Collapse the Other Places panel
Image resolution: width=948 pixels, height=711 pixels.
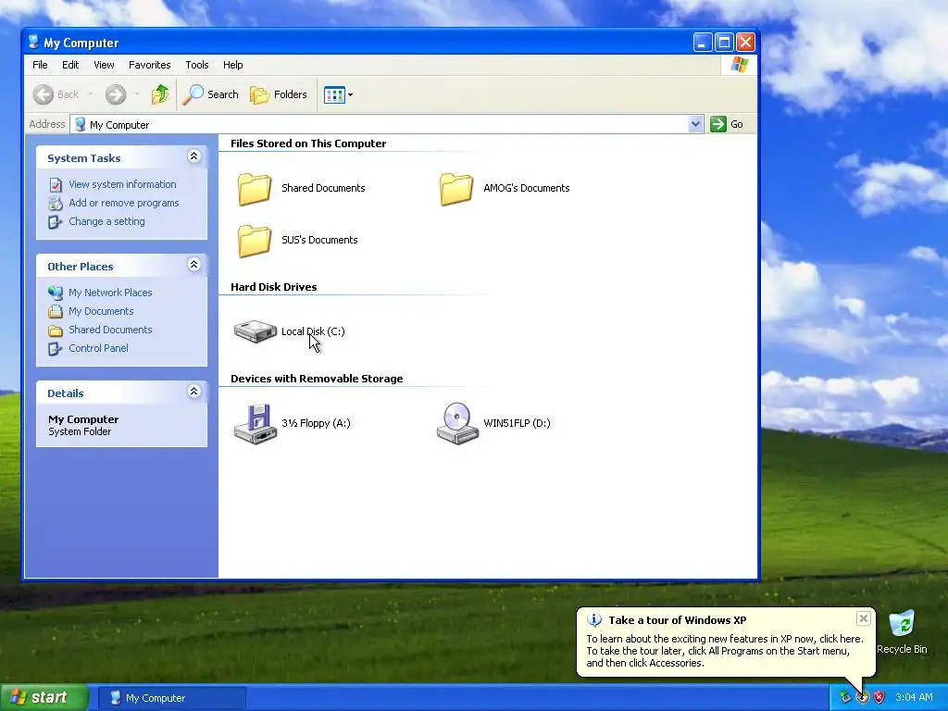point(193,265)
